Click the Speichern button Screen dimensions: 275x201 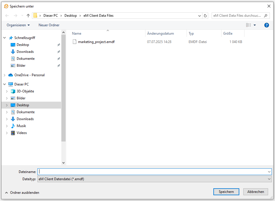226,192
